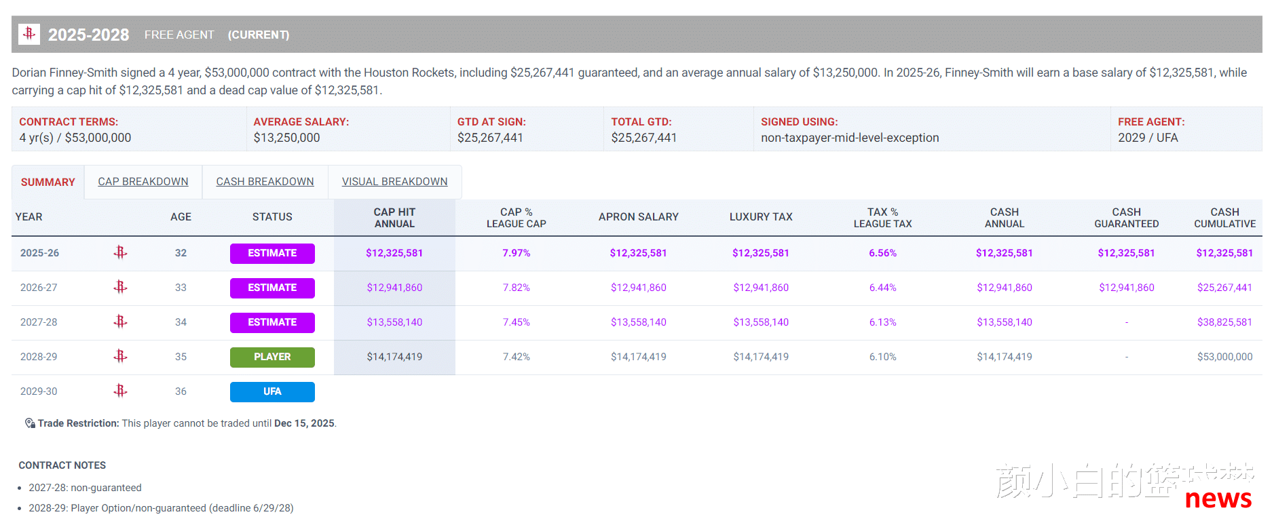Click the CAP % LEAGUE CAP column header
This screenshot has width=1274, height=523.
coord(517,218)
